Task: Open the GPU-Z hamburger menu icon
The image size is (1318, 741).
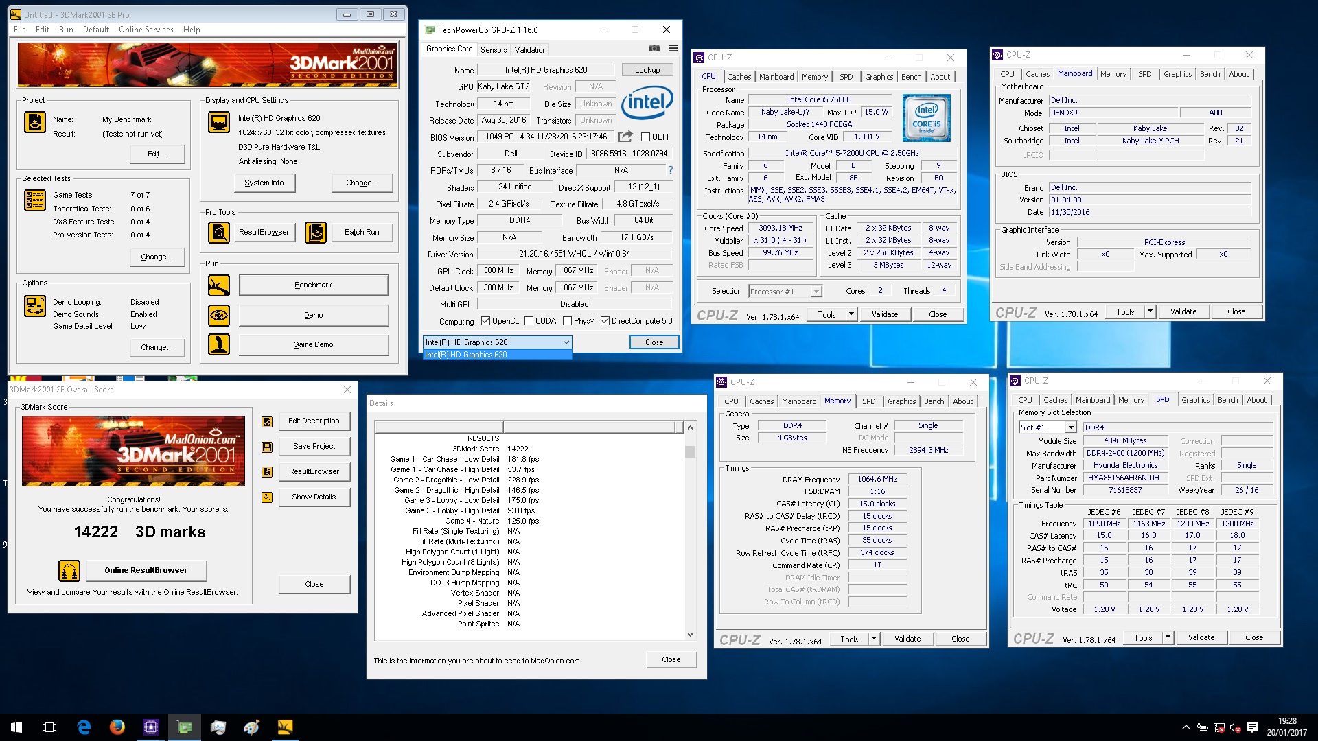Action: (x=673, y=48)
